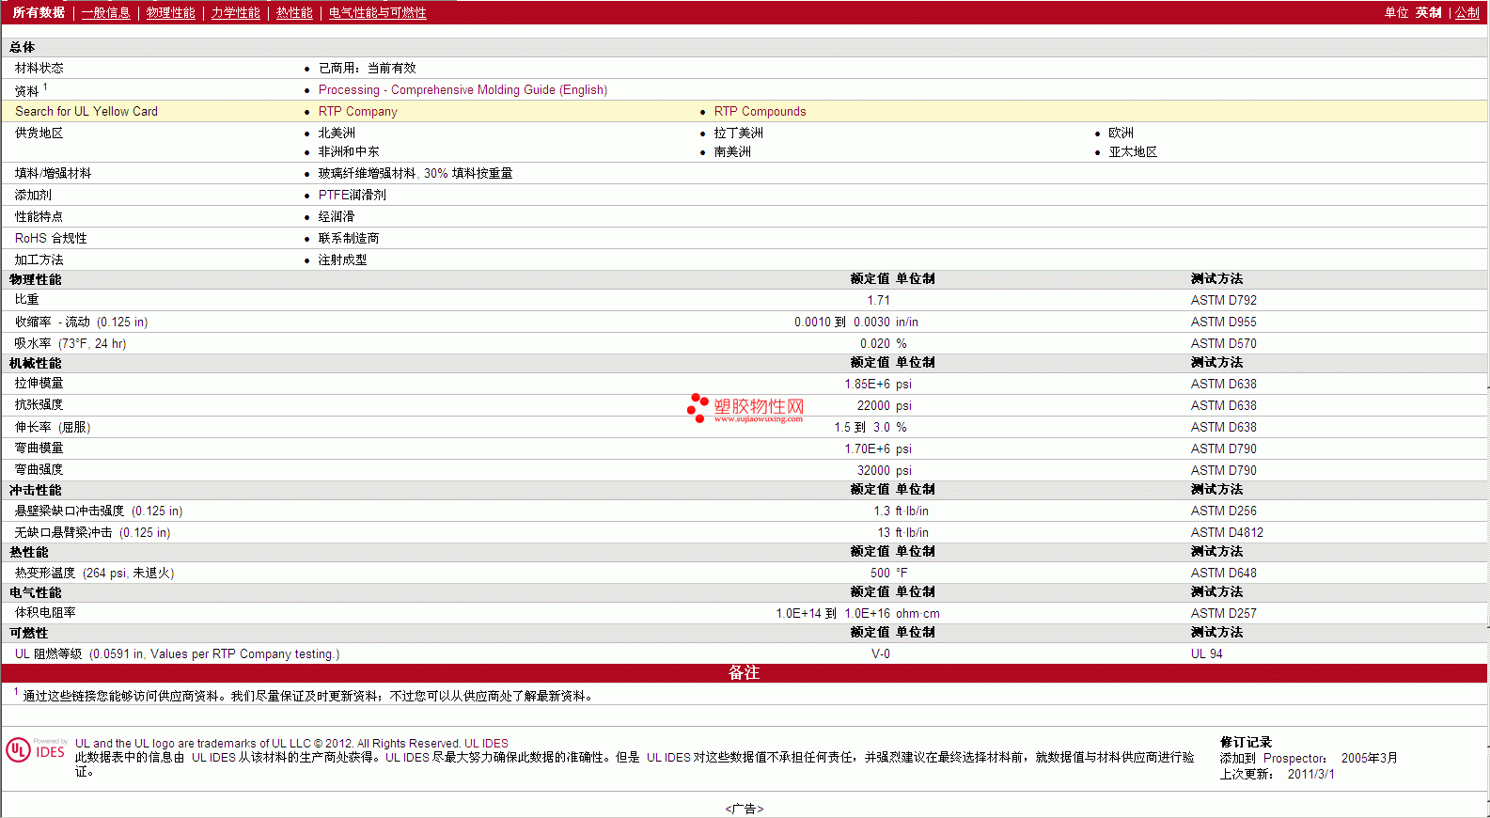Click the 备注 section header
Image resolution: width=1490 pixels, height=818 pixels.
(744, 672)
